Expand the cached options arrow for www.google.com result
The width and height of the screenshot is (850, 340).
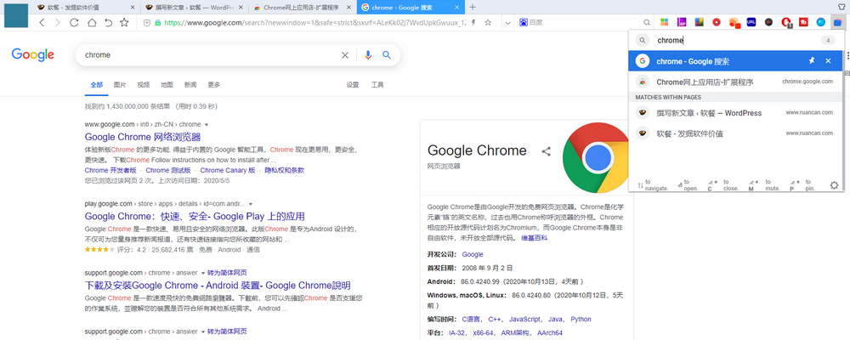pos(207,125)
